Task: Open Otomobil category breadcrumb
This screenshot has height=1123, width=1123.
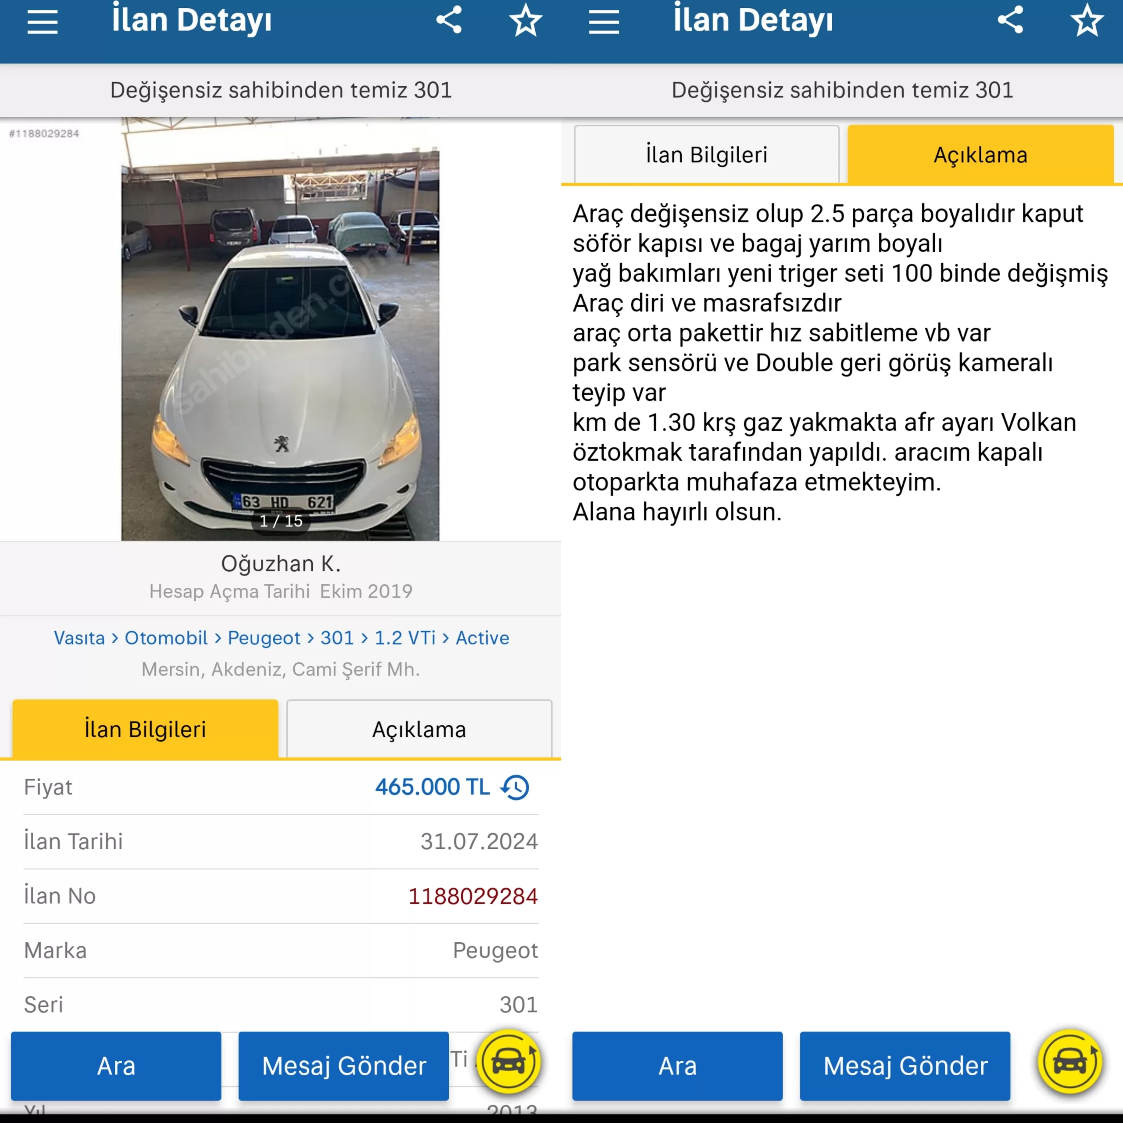Action: tap(166, 638)
